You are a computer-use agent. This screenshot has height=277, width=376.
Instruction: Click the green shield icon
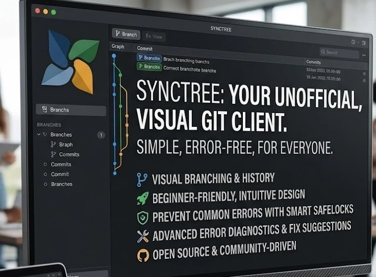tap(143, 217)
